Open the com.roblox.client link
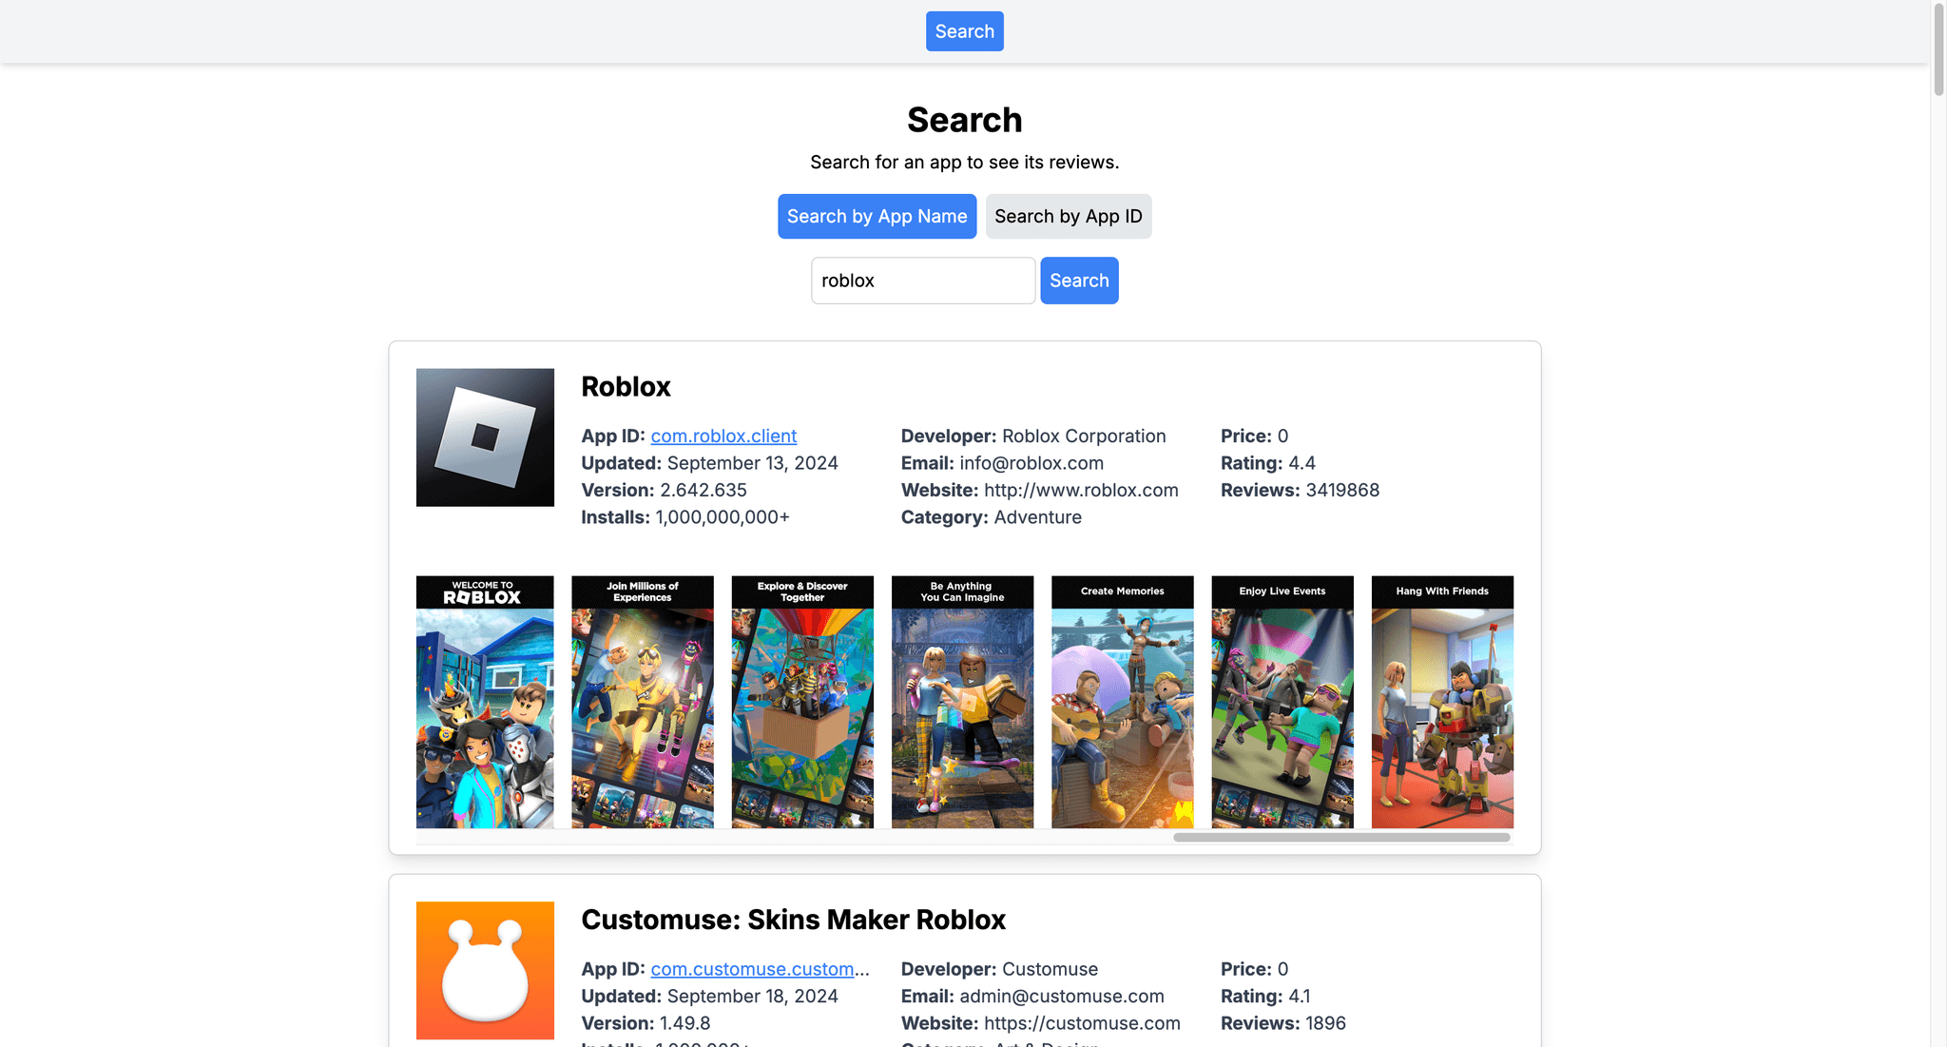The width and height of the screenshot is (1947, 1047). point(723,436)
